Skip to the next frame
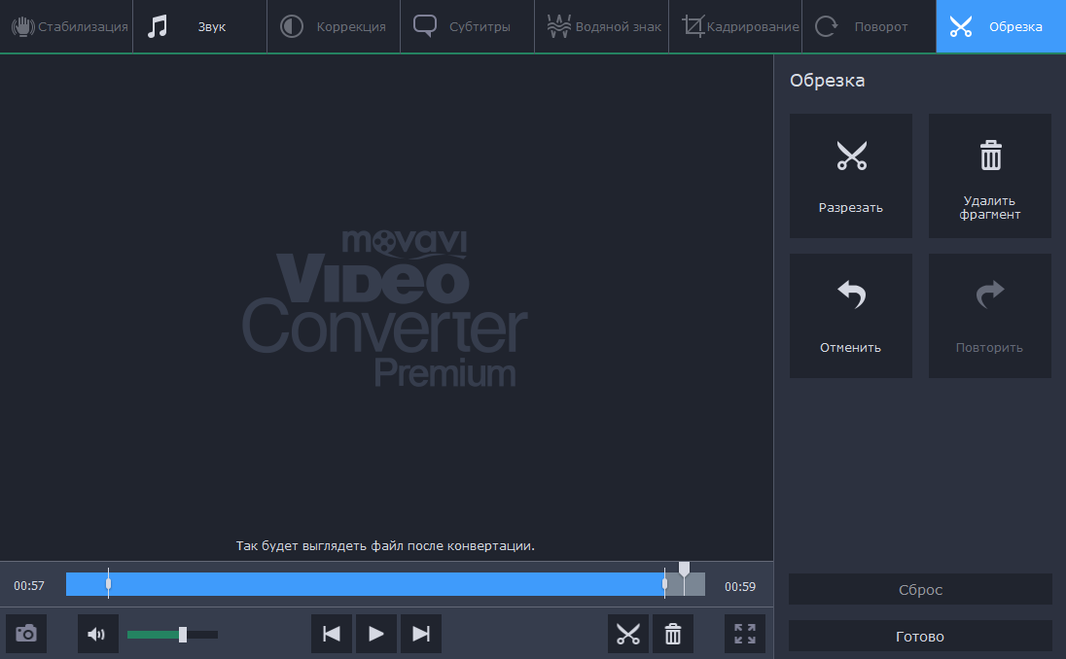This screenshot has width=1066, height=659. (421, 634)
